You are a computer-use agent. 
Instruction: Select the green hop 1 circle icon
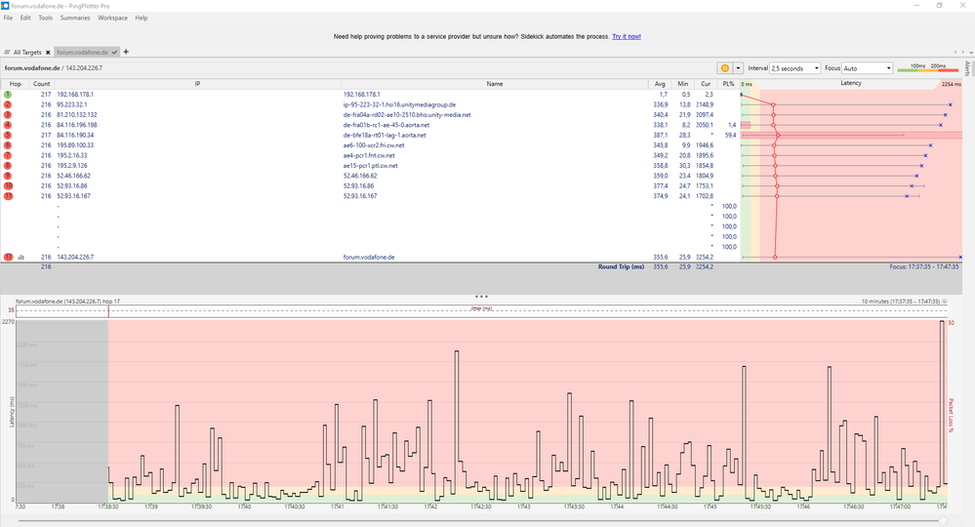7,95
